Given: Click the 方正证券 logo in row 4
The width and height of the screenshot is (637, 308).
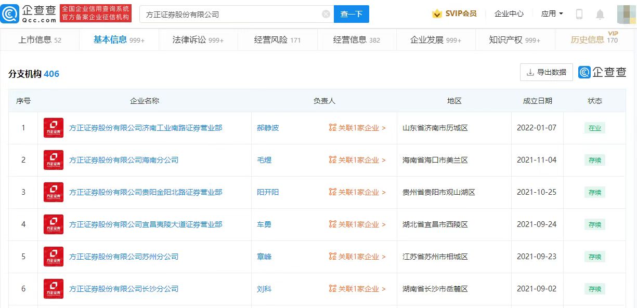Looking at the screenshot, I should pyautogui.click(x=54, y=224).
